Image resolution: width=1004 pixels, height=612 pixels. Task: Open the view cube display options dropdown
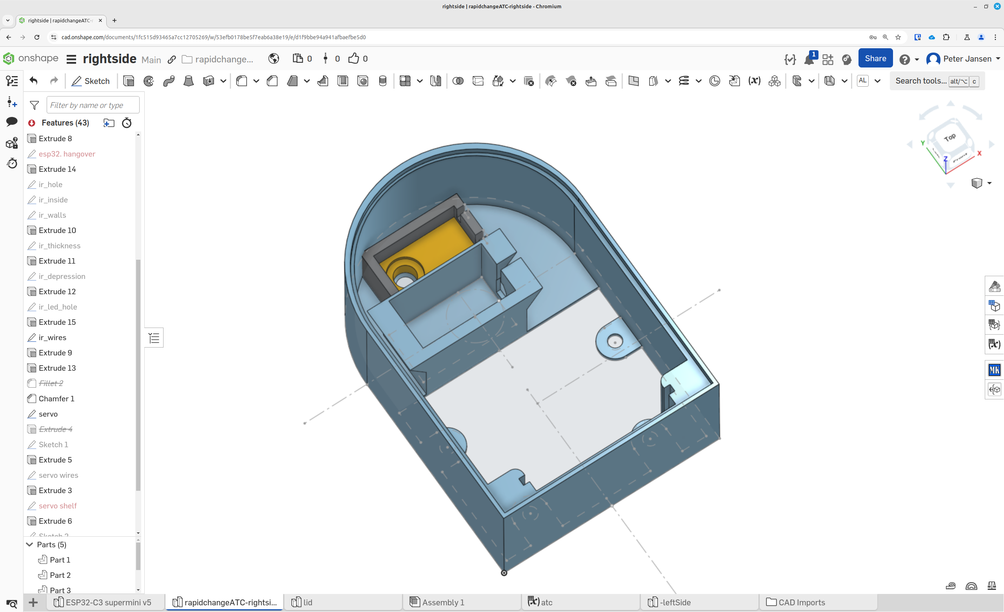click(x=989, y=183)
